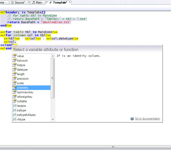Select the highlighted isidentity entry

(31, 88)
